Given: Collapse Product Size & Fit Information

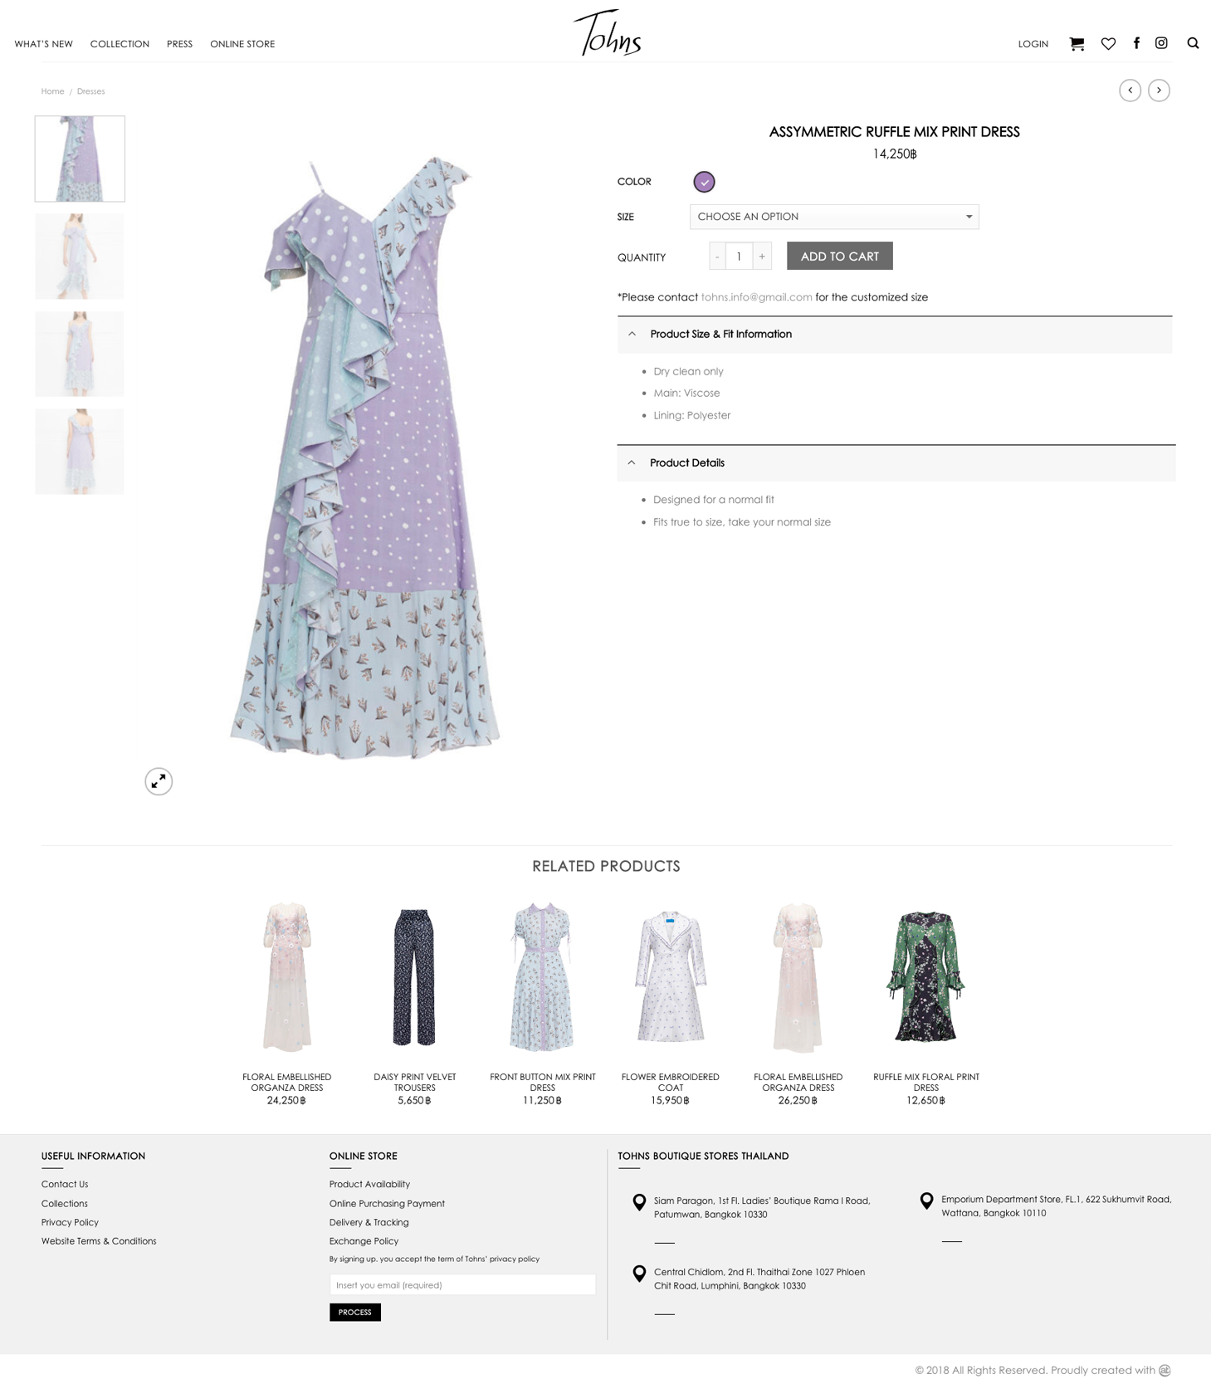Looking at the screenshot, I should coord(895,335).
